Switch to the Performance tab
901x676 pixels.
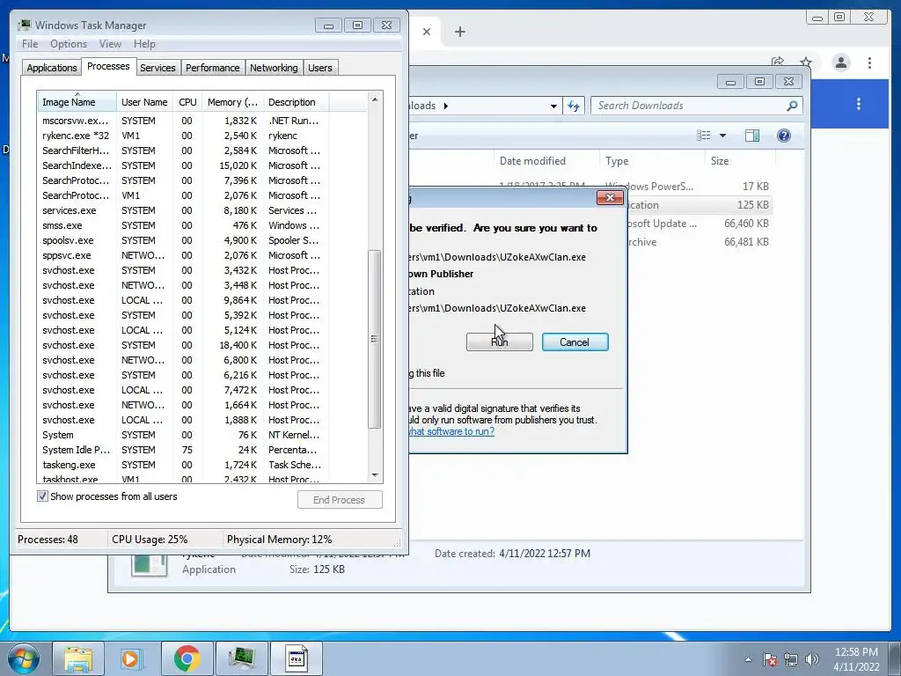point(212,68)
